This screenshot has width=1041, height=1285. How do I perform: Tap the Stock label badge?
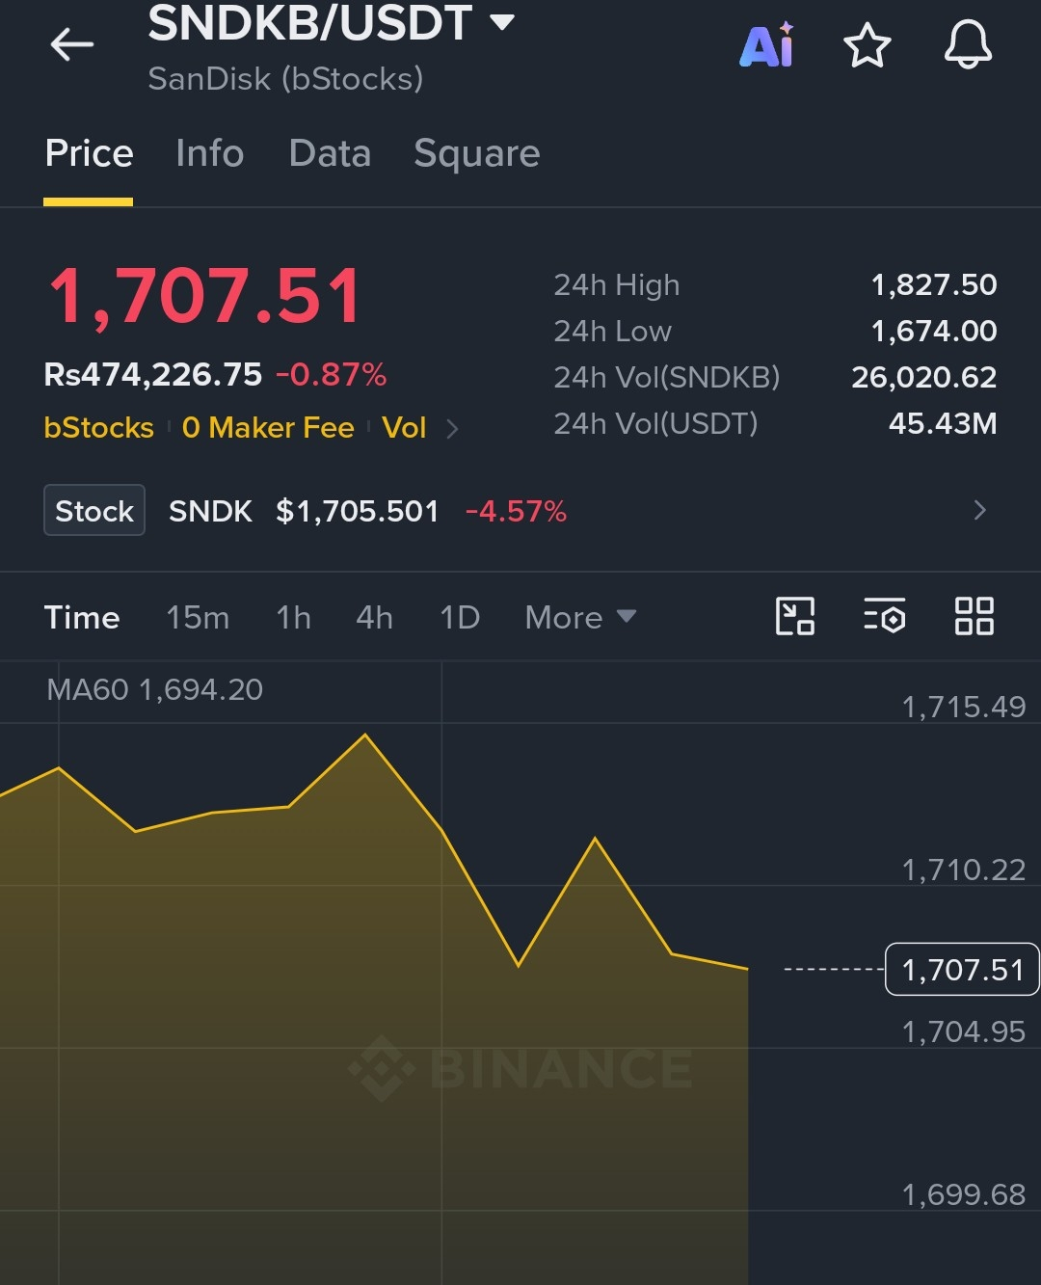[94, 510]
